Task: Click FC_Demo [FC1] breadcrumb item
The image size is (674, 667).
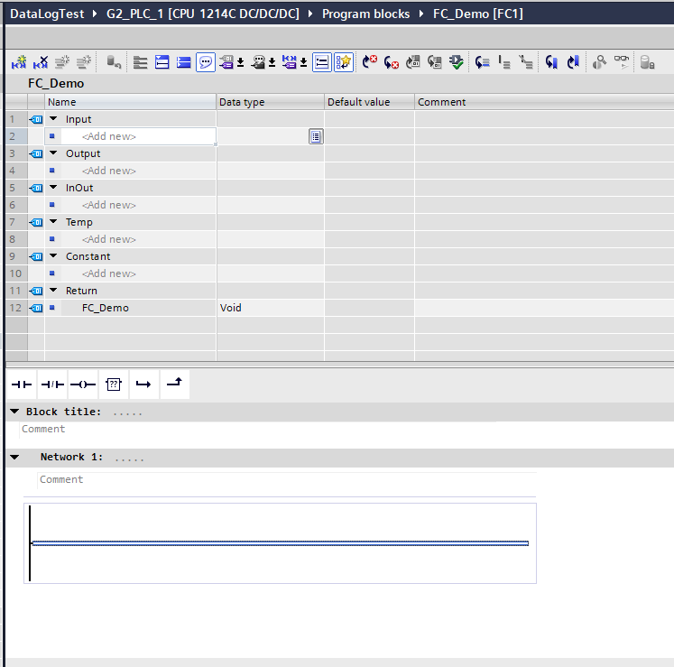Action: [x=478, y=14]
